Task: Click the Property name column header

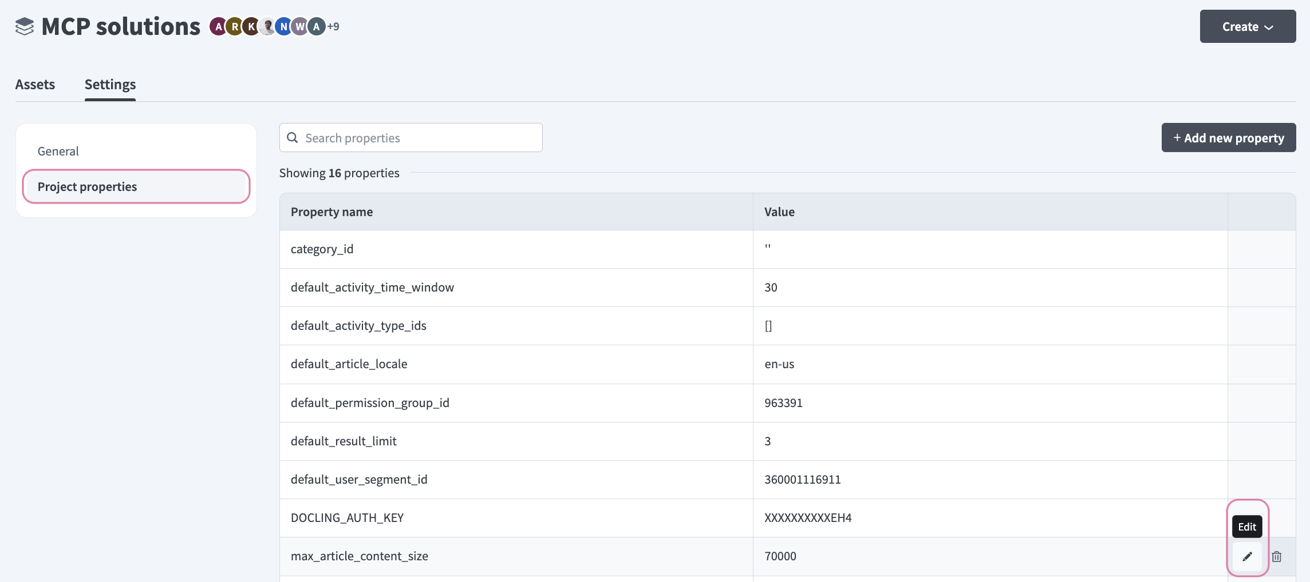Action: pos(332,212)
